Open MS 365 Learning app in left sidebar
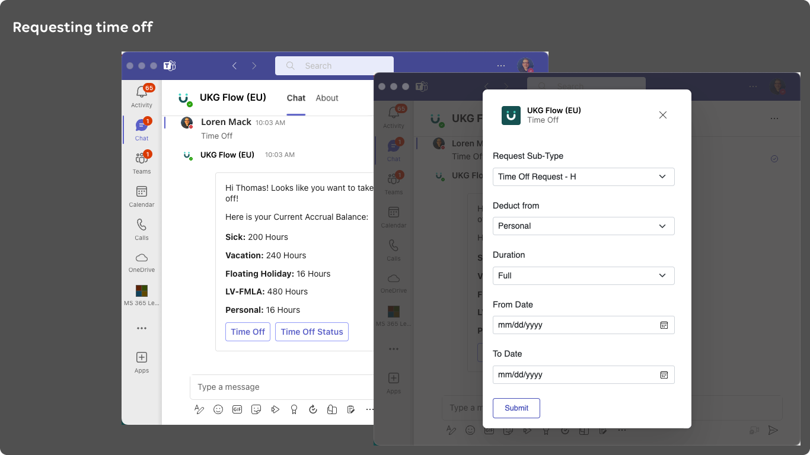This screenshot has width=810, height=455. [142, 295]
